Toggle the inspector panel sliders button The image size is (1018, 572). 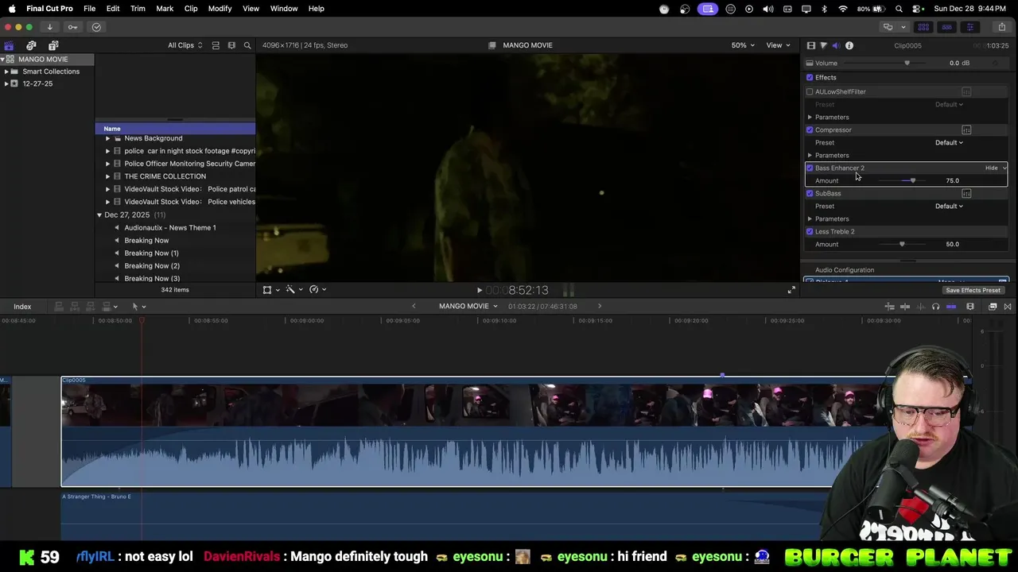pyautogui.click(x=969, y=27)
